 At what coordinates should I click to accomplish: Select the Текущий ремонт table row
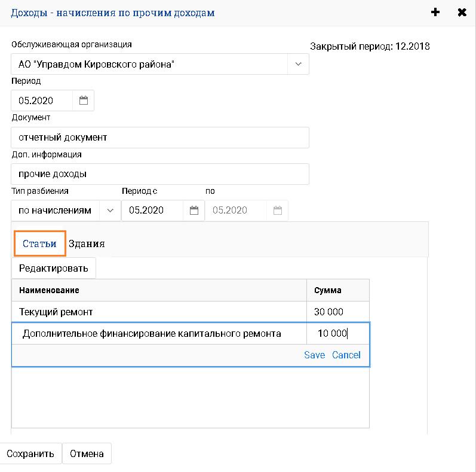pyautogui.click(x=159, y=312)
